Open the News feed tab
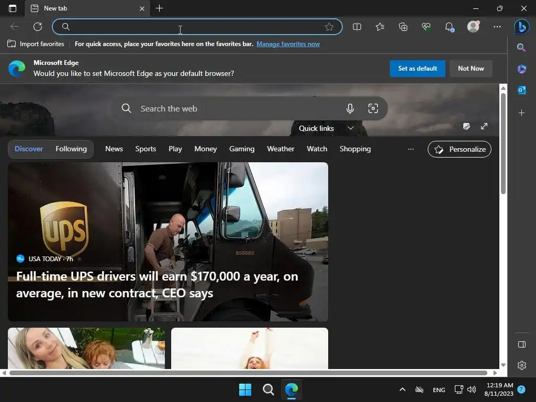The image size is (536, 402). click(114, 149)
